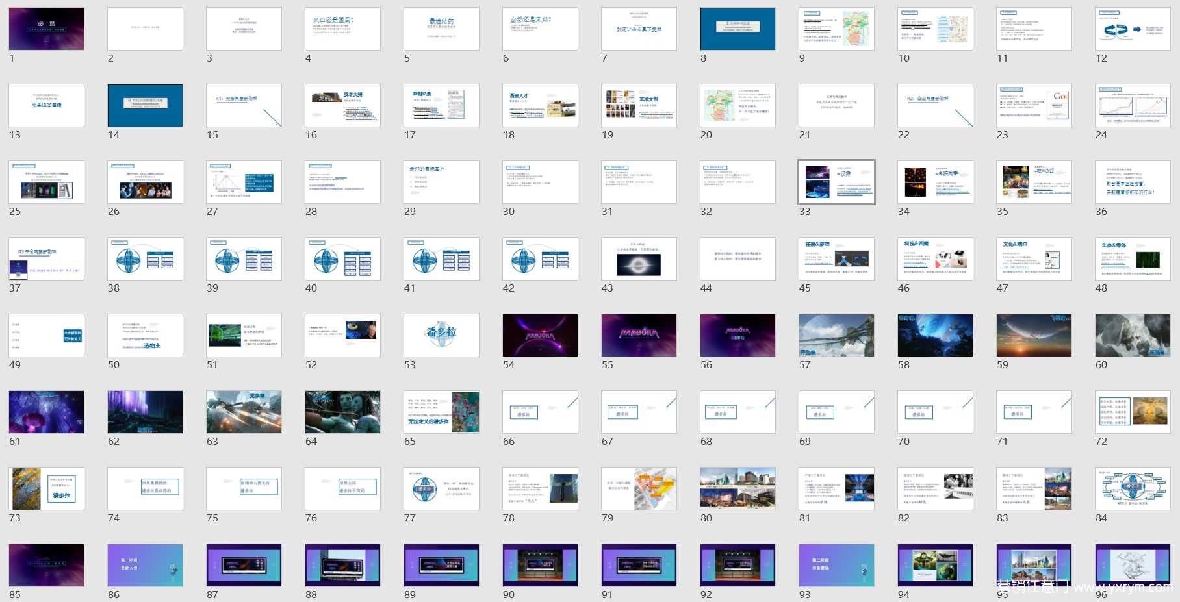Click slide 12 thumbnail
The height and width of the screenshot is (602, 1180).
pos(1133,29)
